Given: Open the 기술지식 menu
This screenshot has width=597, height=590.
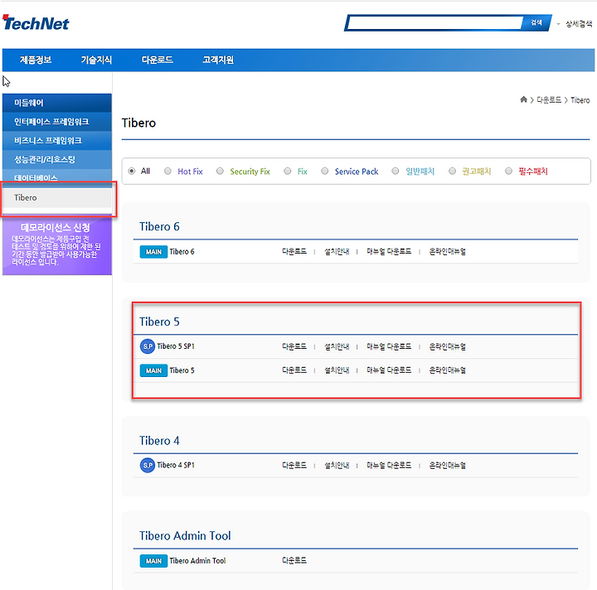Looking at the screenshot, I should point(96,60).
